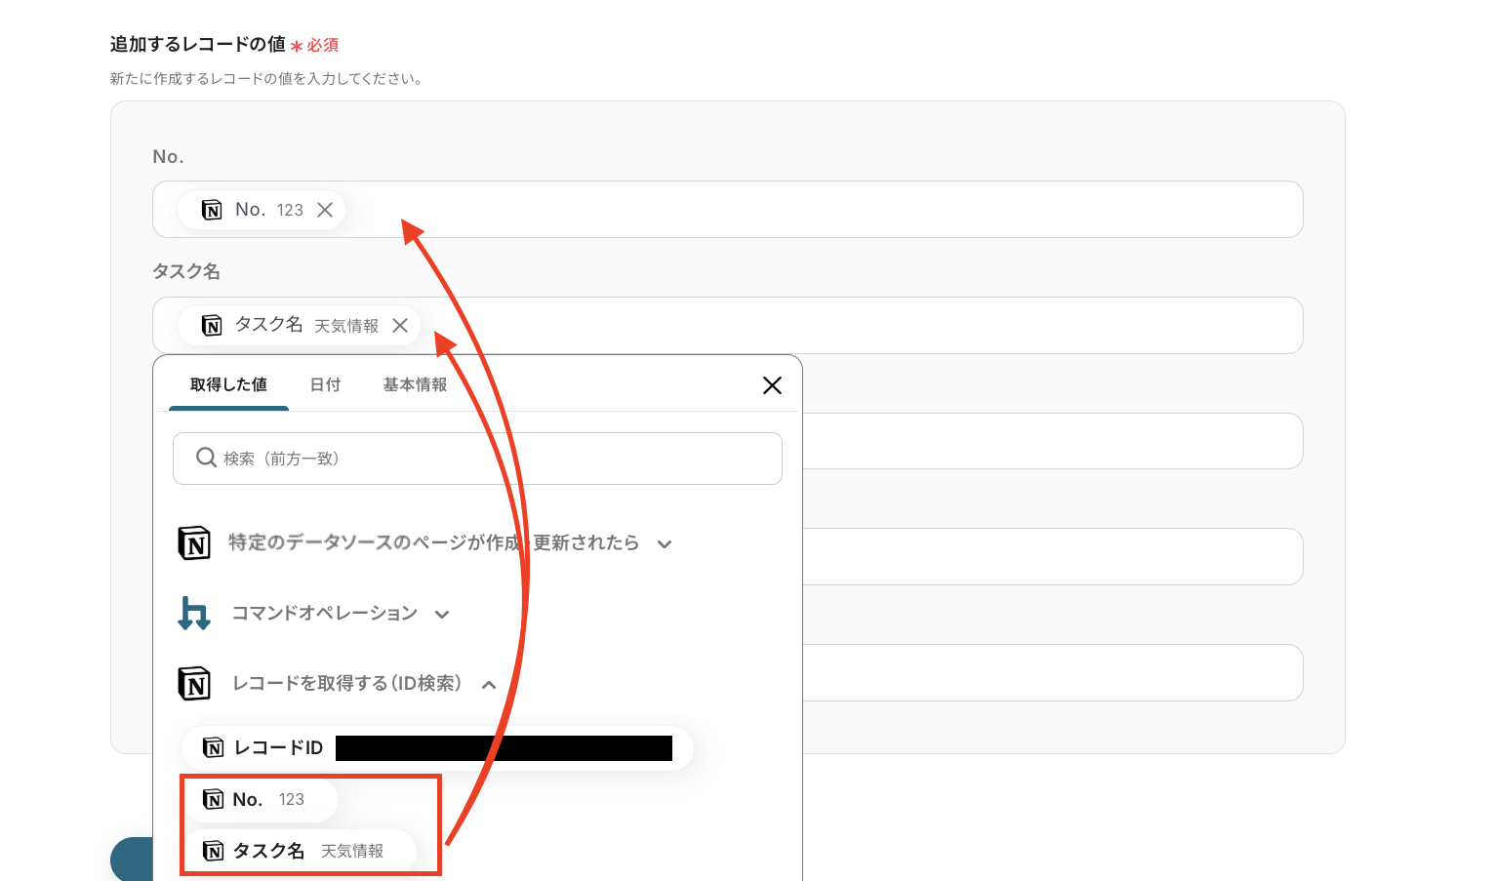Click the Notion icon in レコードID chip
Screen dimensions: 1493x881
pos(213,747)
